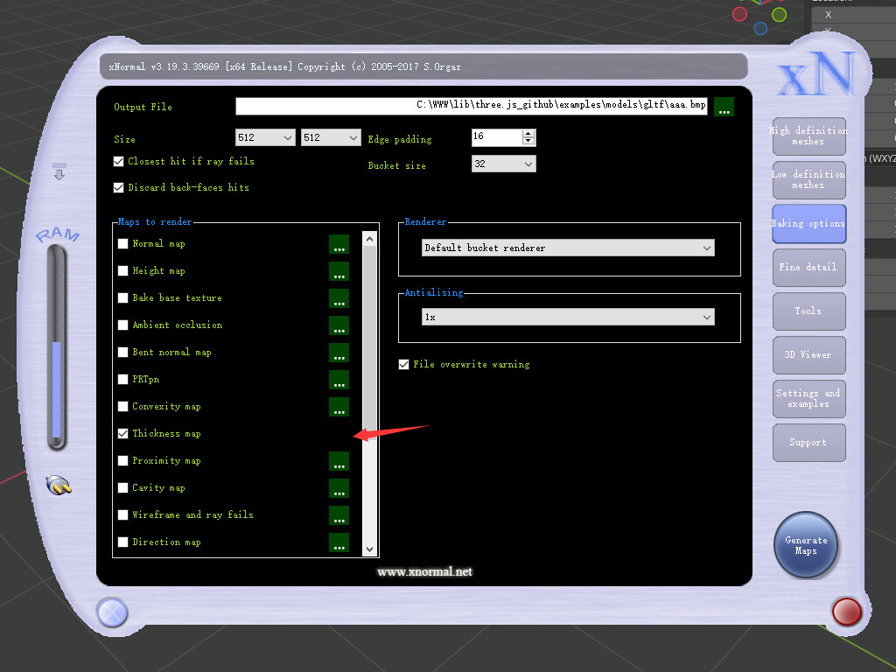Open Direction map options button
This screenshot has width=896, height=672.
[339, 542]
